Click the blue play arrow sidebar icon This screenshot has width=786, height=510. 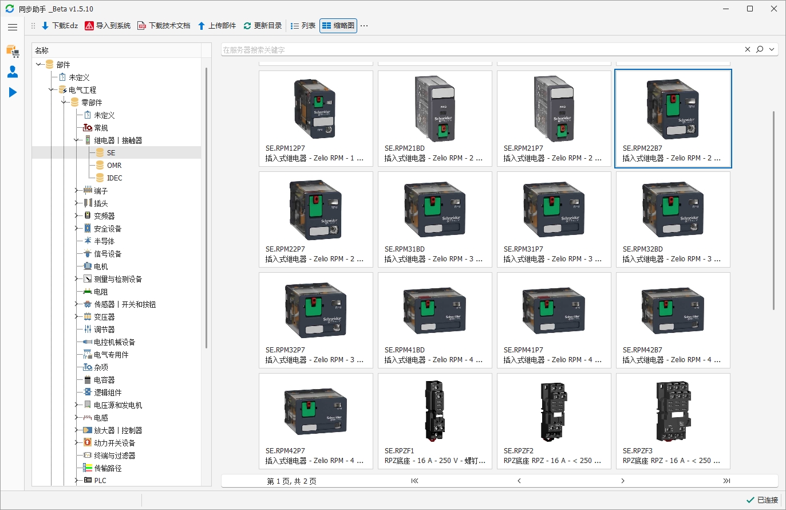(x=13, y=92)
